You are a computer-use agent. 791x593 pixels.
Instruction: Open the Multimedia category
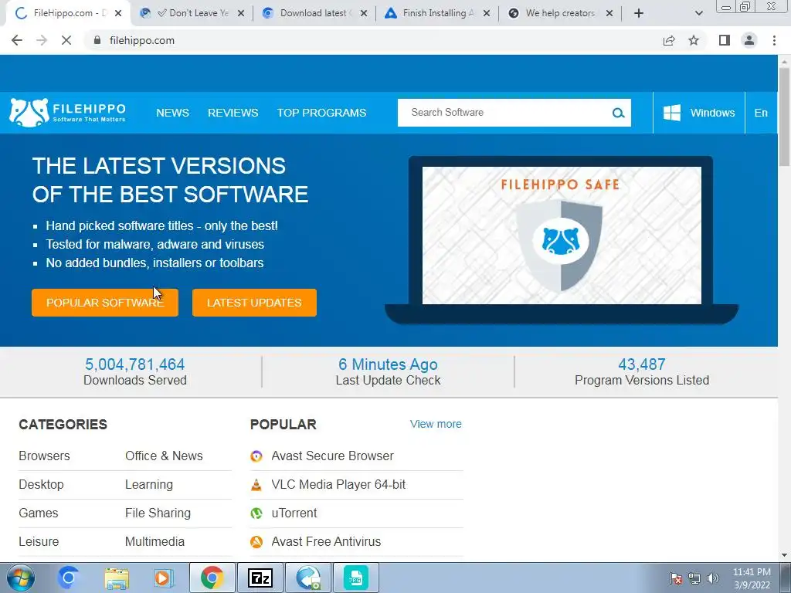154,541
